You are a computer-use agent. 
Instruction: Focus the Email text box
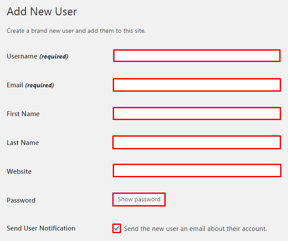pos(197,85)
